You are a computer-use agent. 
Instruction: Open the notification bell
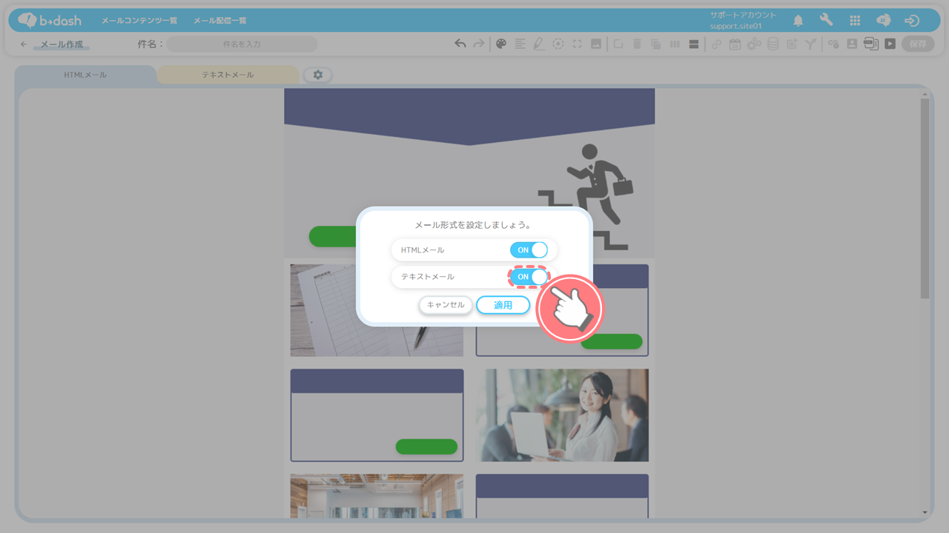pyautogui.click(x=798, y=20)
